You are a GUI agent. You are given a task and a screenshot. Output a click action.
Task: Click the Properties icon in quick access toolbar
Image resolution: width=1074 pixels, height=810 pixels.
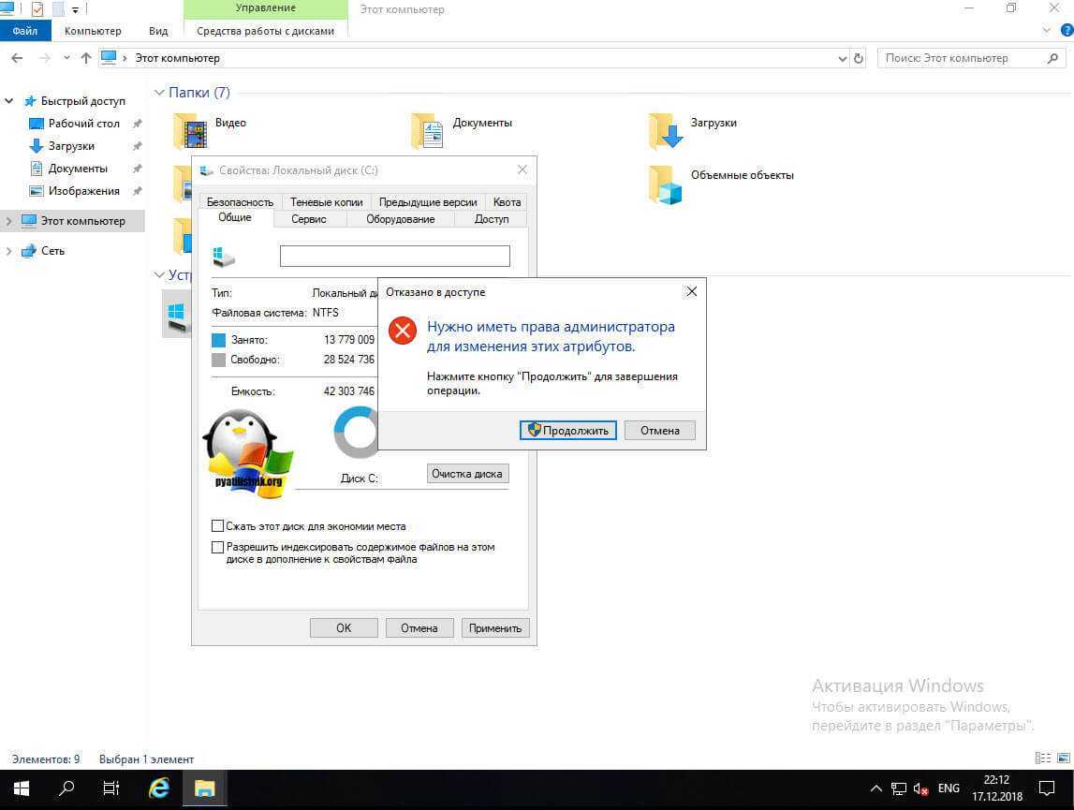tap(37, 9)
